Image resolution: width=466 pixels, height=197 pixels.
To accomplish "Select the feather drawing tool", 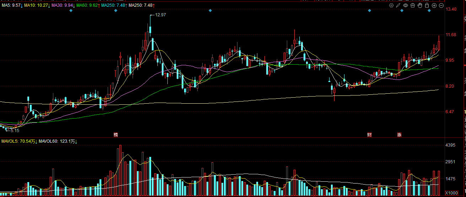I will pyautogui.click(x=398, y=6).
